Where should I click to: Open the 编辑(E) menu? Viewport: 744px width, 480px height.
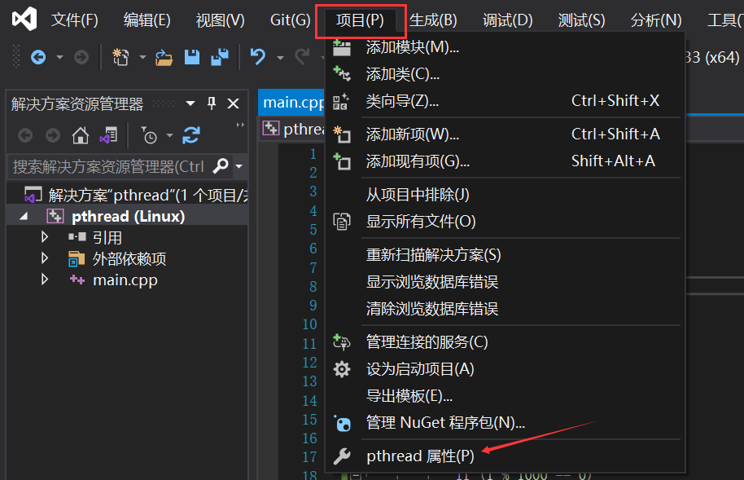(x=147, y=20)
